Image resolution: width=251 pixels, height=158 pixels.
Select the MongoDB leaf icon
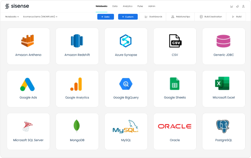point(77,126)
